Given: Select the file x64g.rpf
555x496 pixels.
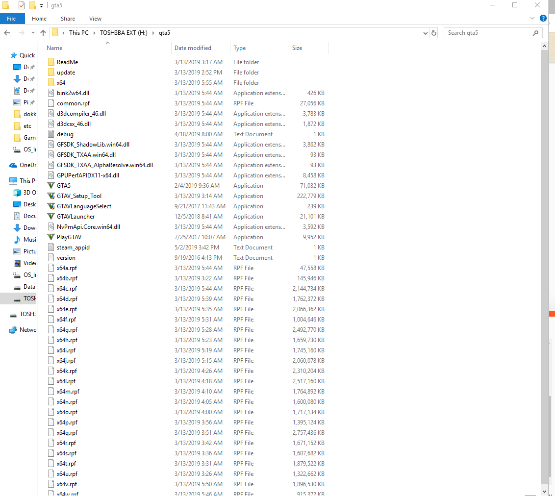Looking at the screenshot, I should (x=67, y=330).
